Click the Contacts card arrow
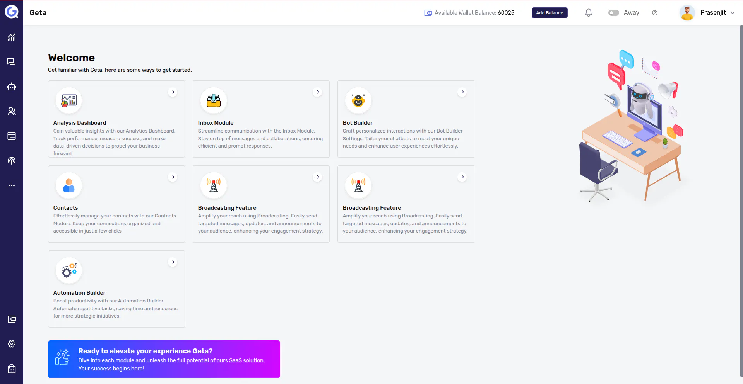This screenshot has width=743, height=384. pyautogui.click(x=173, y=177)
